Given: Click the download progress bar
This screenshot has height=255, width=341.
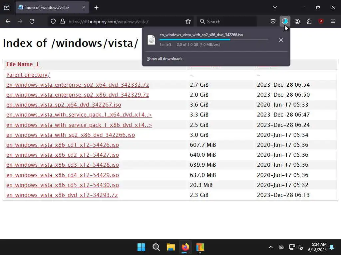Looking at the screenshot, I should coord(214,40).
